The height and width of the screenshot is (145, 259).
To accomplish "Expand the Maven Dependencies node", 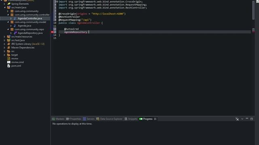I will [4, 48].
